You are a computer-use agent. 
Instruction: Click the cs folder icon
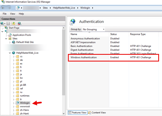18,56
